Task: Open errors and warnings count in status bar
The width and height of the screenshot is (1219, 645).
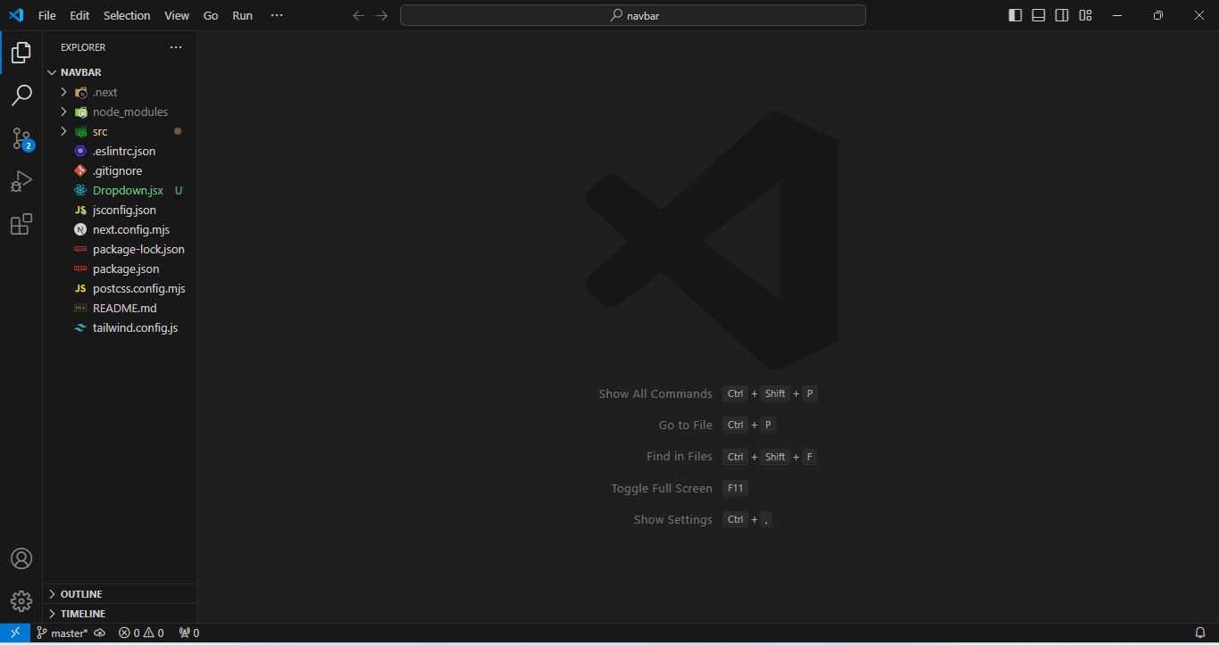Action: point(141,633)
